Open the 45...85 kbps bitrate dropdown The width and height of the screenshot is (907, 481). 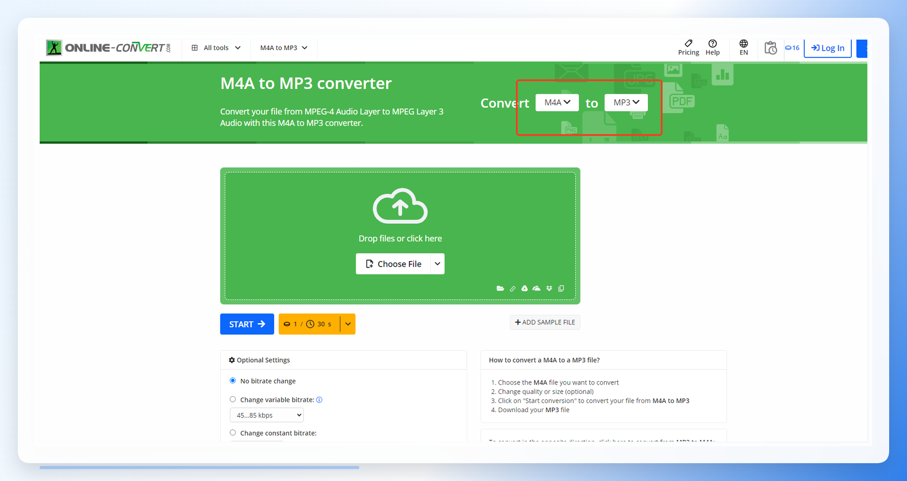click(x=267, y=415)
